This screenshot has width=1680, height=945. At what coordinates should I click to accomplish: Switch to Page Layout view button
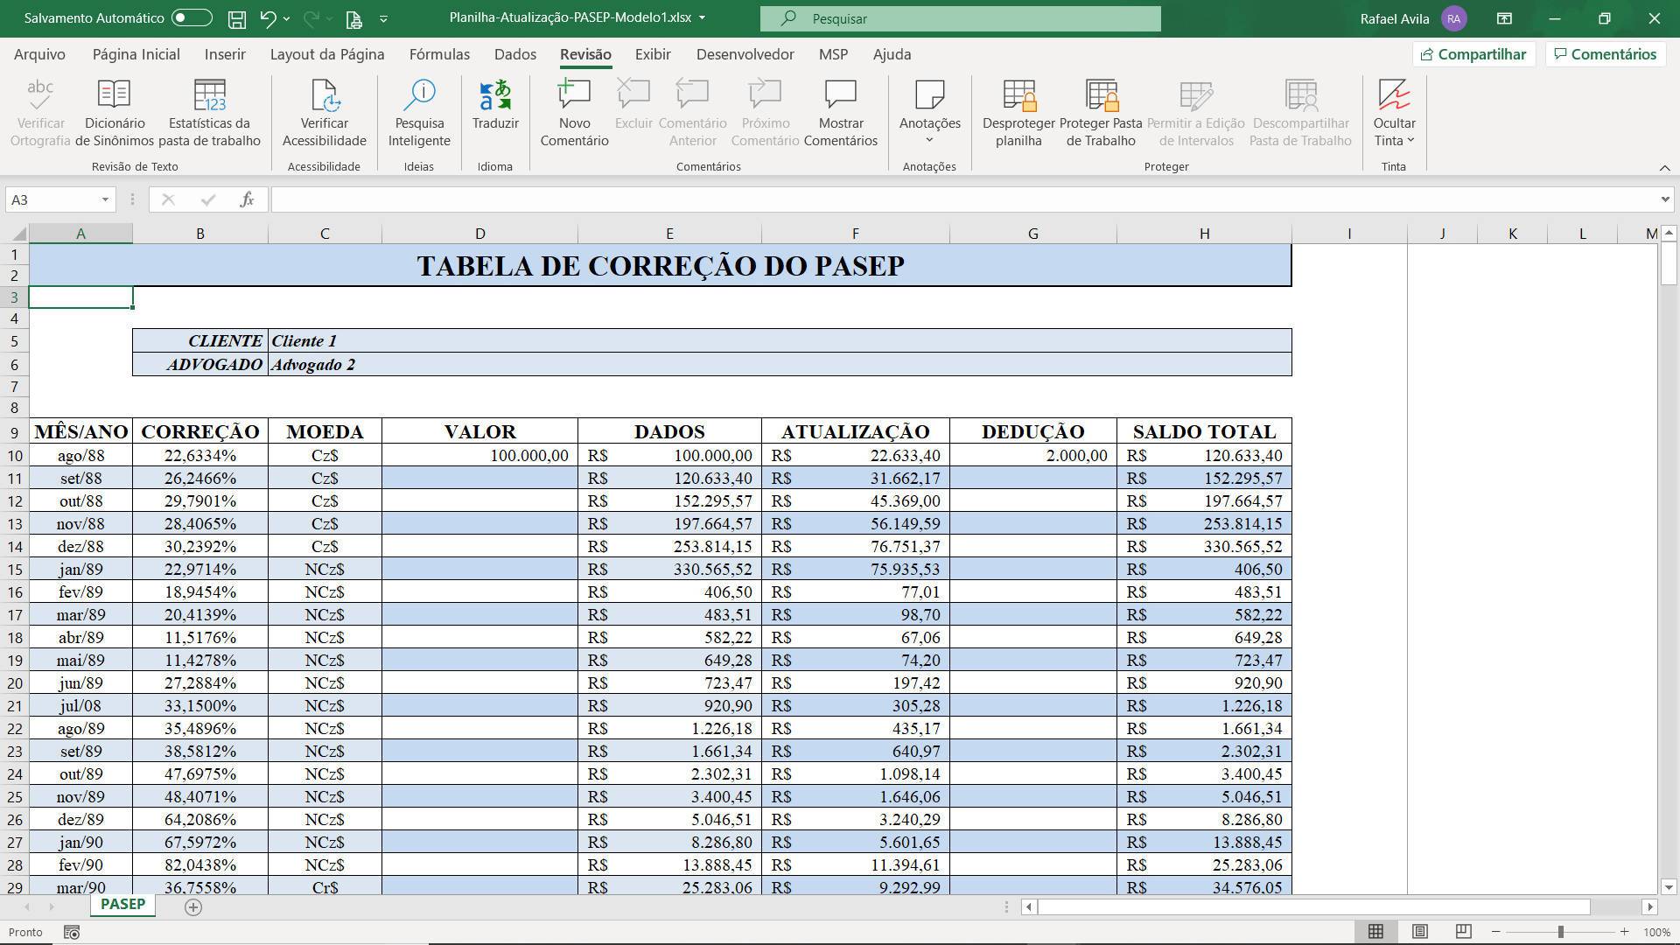tap(1419, 932)
